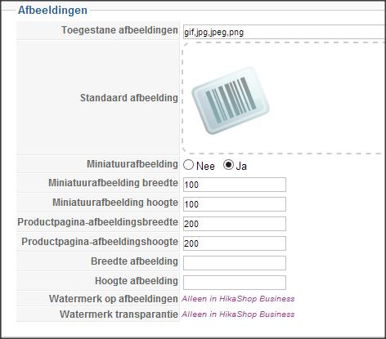The image size is (386, 339).
Task: Click the Toegestane afbeeldingen row label
Action: [x=119, y=30]
